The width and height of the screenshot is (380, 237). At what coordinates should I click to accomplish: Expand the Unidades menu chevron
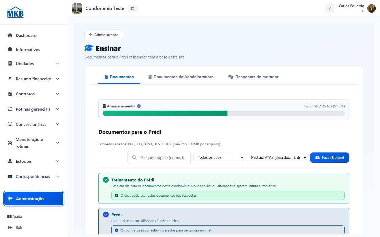pos(58,63)
